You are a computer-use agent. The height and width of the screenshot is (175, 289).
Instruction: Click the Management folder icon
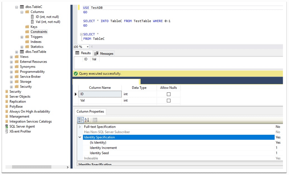tap(7, 117)
